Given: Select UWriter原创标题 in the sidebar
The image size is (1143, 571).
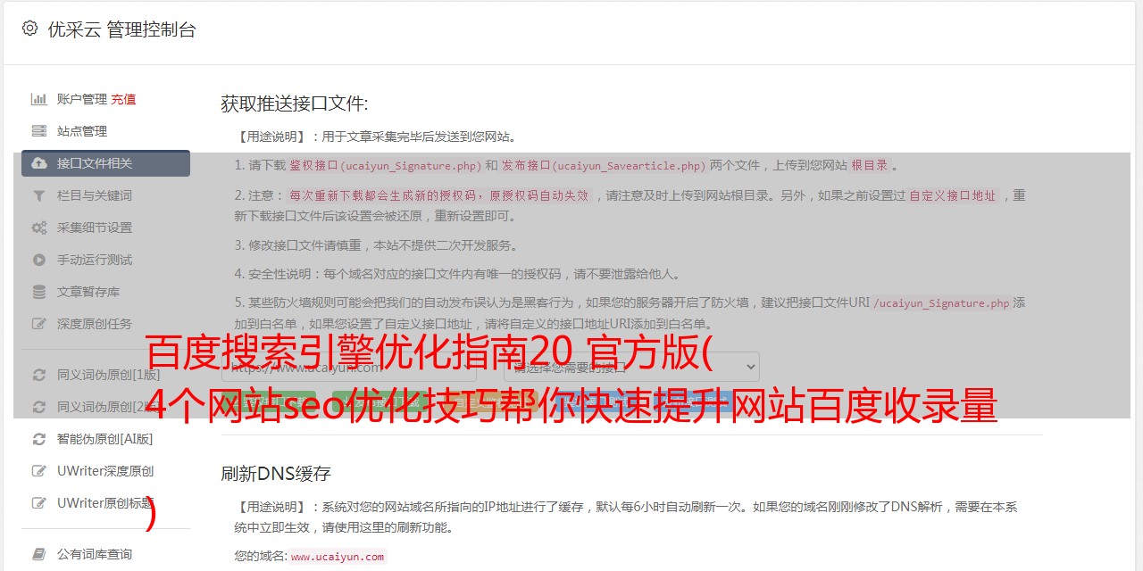Looking at the screenshot, I should [105, 503].
